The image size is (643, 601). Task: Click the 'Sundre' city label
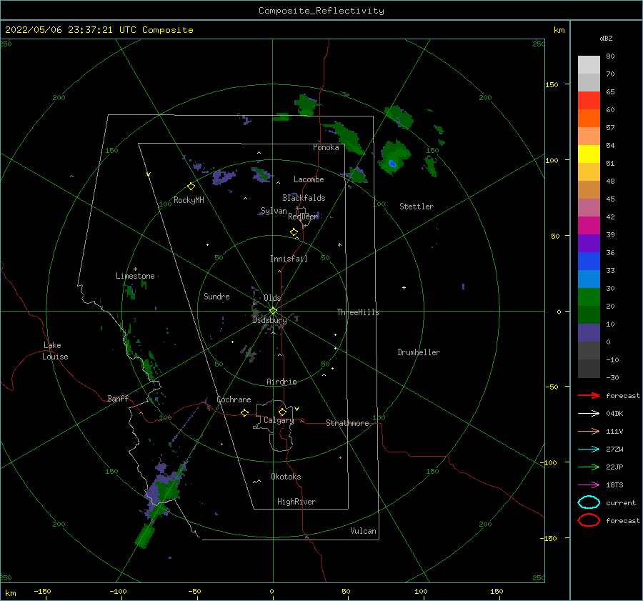(216, 296)
